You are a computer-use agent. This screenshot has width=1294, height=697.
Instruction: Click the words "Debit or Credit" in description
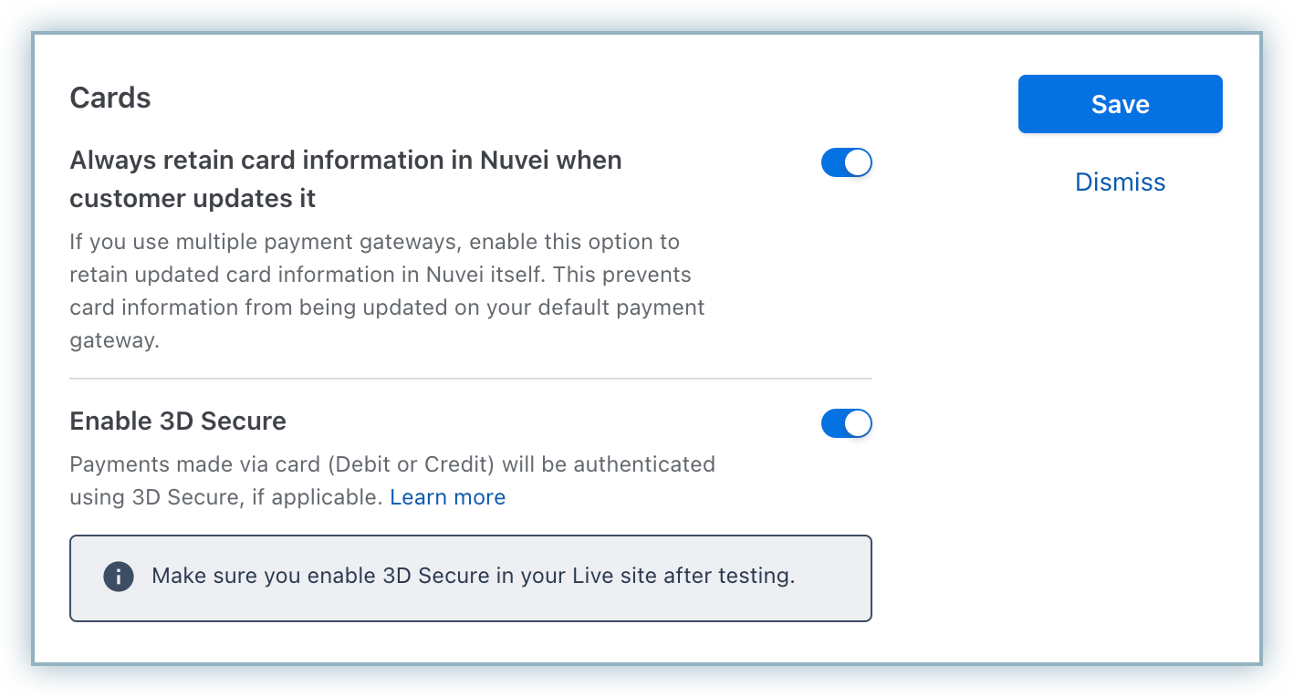click(x=411, y=465)
